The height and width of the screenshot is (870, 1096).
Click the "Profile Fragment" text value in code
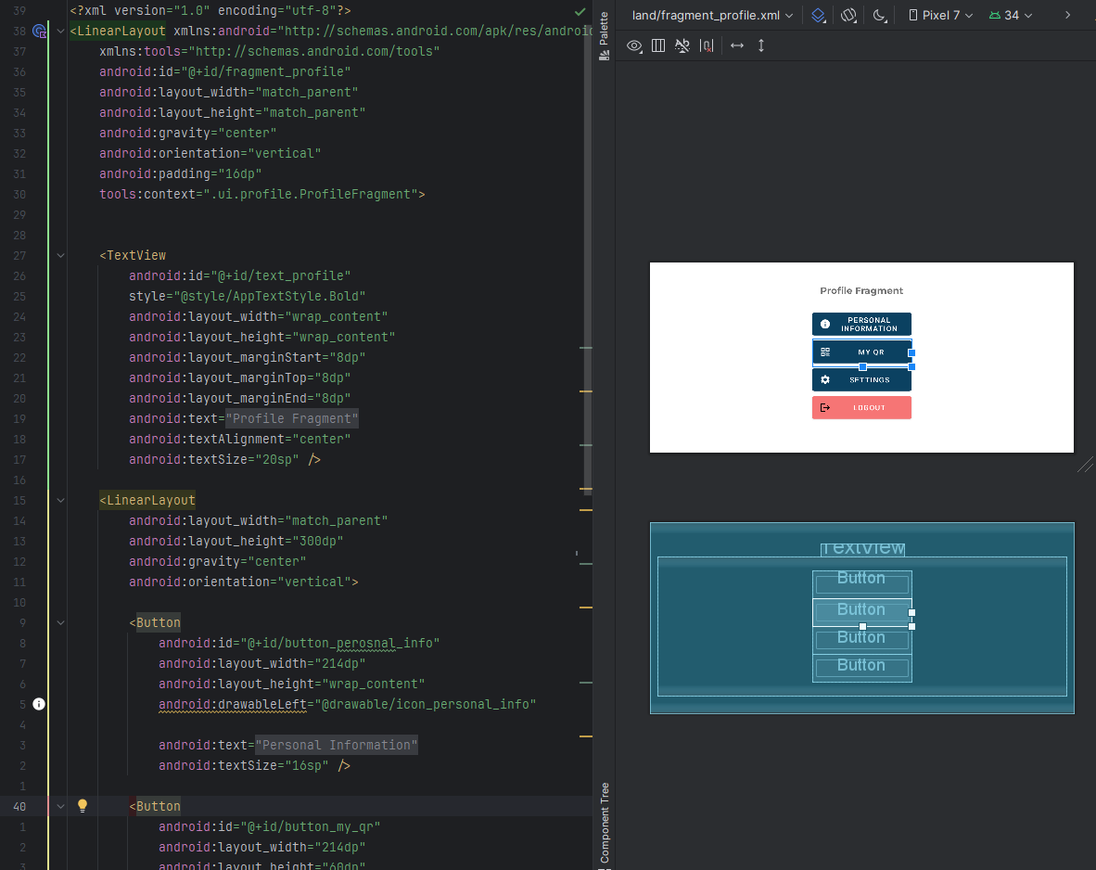click(292, 419)
